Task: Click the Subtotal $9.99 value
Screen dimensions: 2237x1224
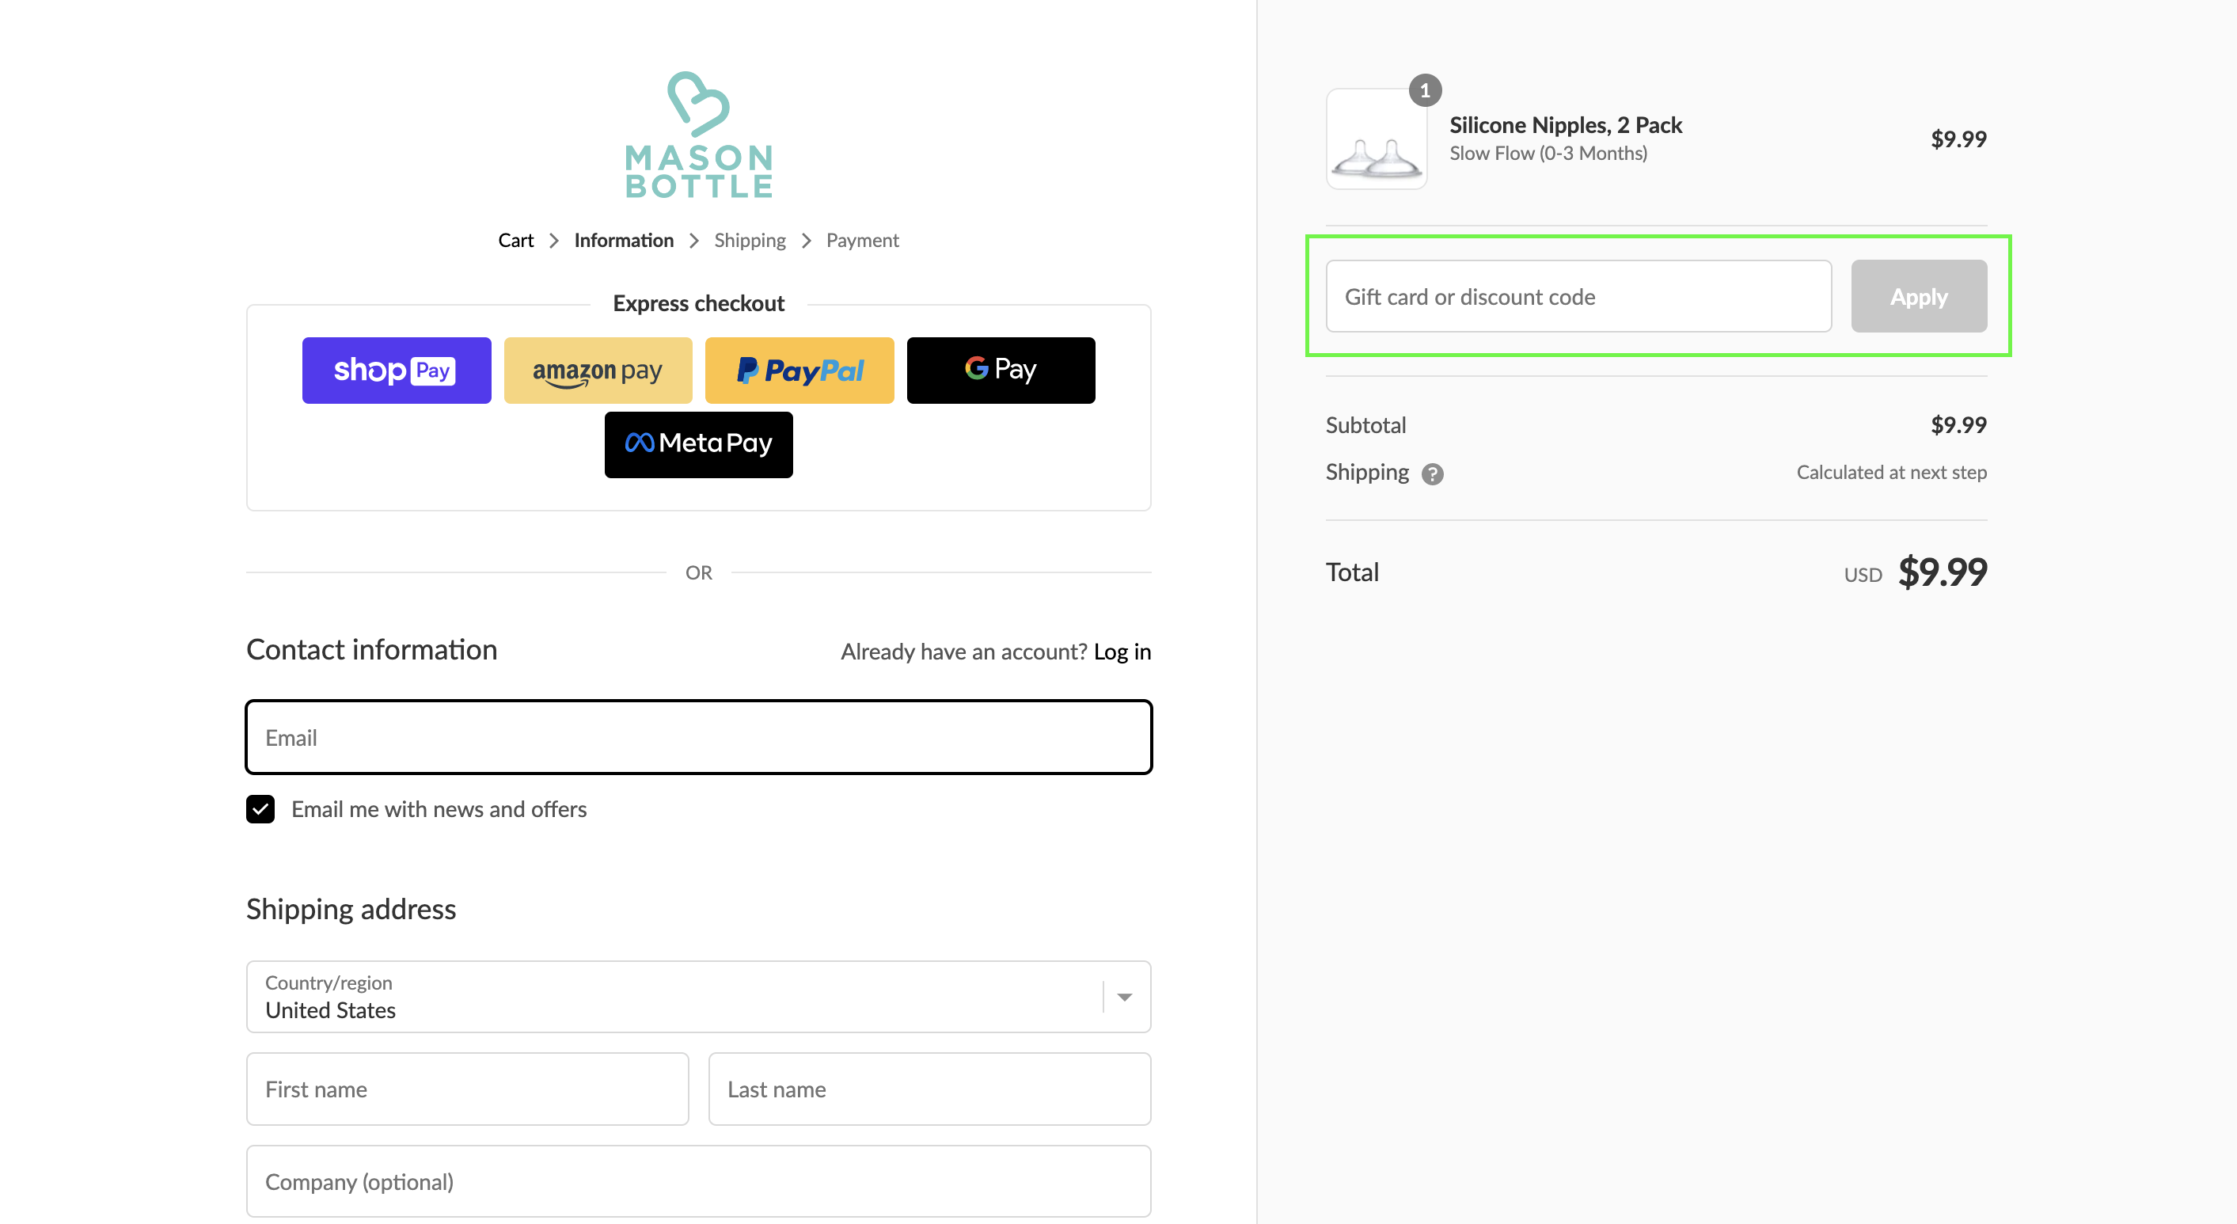Action: click(x=1958, y=425)
